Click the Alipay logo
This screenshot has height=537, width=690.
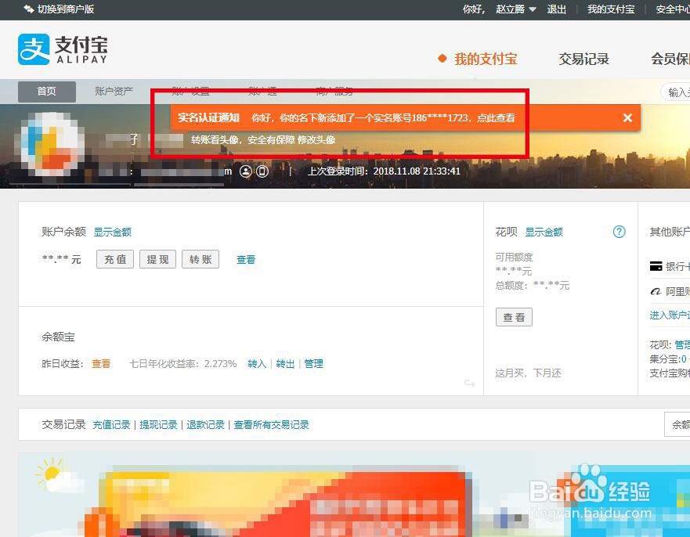coord(63,49)
